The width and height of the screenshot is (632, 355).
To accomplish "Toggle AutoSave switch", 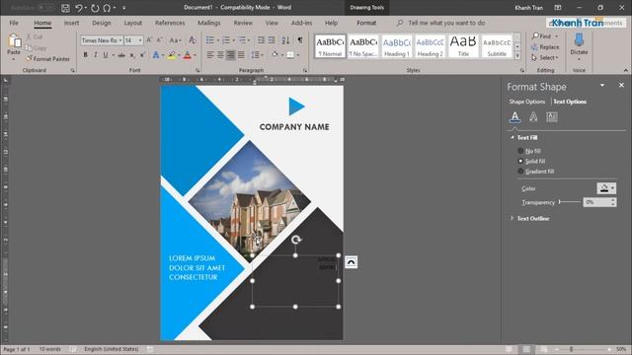I will [x=46, y=8].
